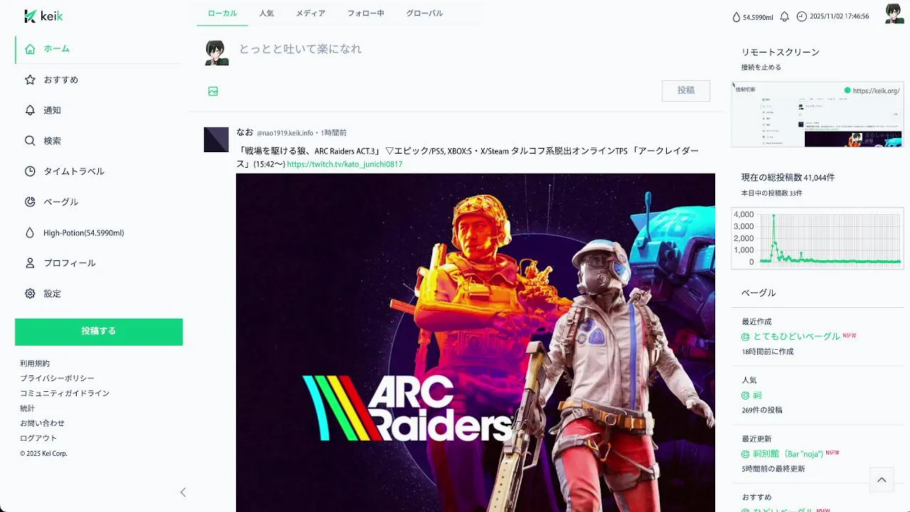Collapse the sidebar with the left chevron
This screenshot has width=910, height=512.
pos(183,492)
